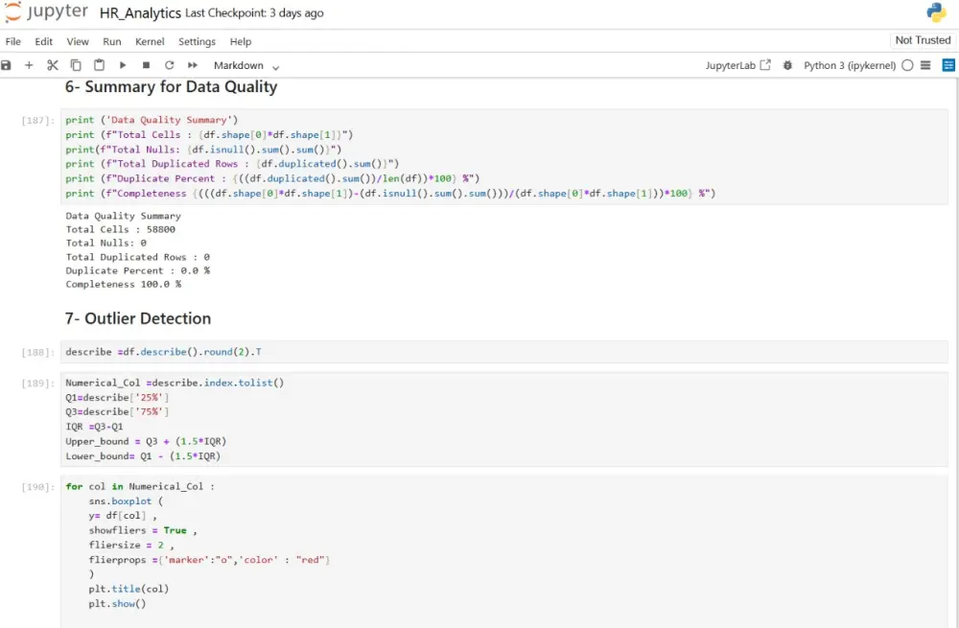Copy the selected cell using the copy icon
Screen dimensions: 959x628
[76, 65]
